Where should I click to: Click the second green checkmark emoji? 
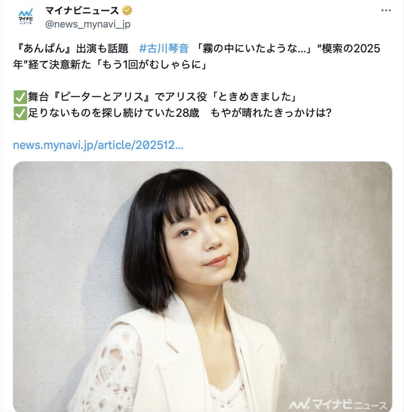[x=20, y=113]
